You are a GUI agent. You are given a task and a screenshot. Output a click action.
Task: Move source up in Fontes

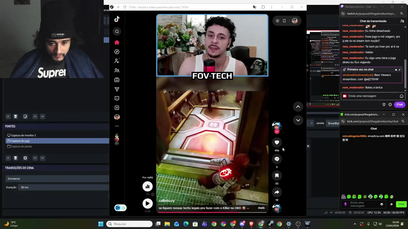(x=35, y=158)
